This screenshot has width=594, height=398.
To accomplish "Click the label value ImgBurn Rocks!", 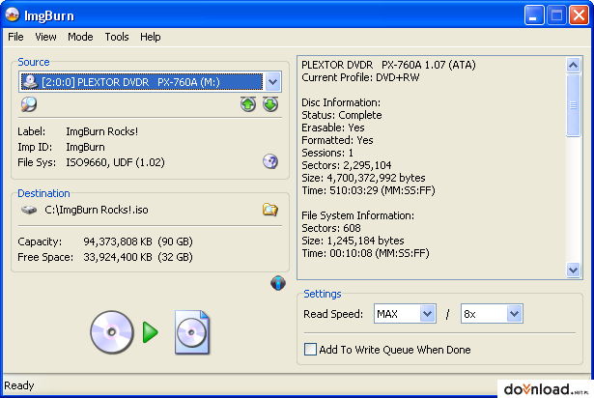I will (x=102, y=131).
